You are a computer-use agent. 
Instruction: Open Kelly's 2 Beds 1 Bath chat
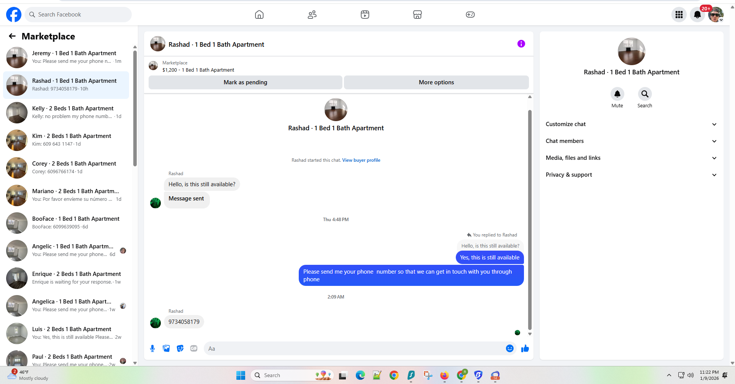(66, 113)
